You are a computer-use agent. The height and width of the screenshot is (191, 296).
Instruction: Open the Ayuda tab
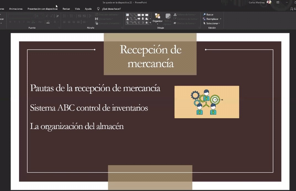88,9
